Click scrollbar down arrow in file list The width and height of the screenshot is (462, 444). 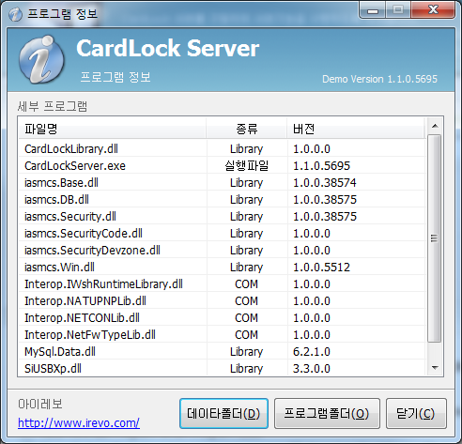pyautogui.click(x=435, y=367)
